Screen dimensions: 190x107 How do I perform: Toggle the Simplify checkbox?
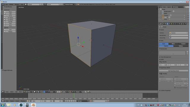point(161,74)
